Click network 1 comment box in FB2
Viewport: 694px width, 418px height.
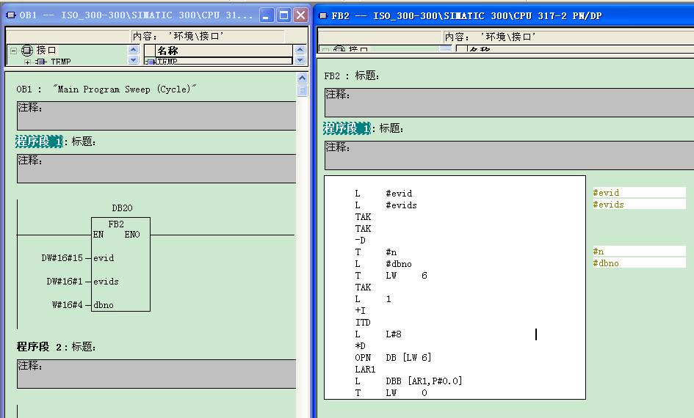[509, 155]
